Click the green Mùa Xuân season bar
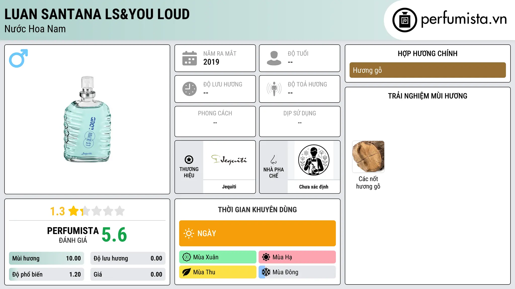 pyautogui.click(x=218, y=257)
